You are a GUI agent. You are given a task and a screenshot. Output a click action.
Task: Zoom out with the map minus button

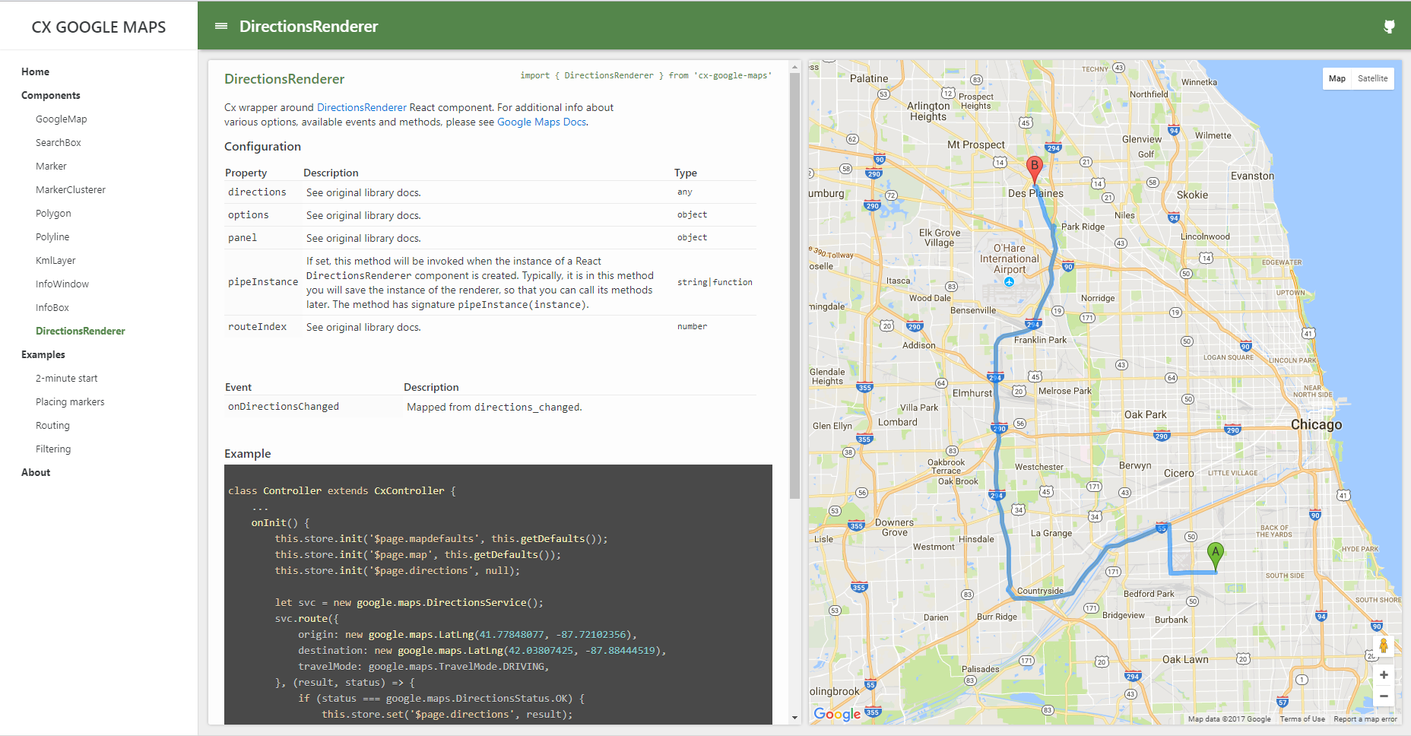(x=1384, y=696)
